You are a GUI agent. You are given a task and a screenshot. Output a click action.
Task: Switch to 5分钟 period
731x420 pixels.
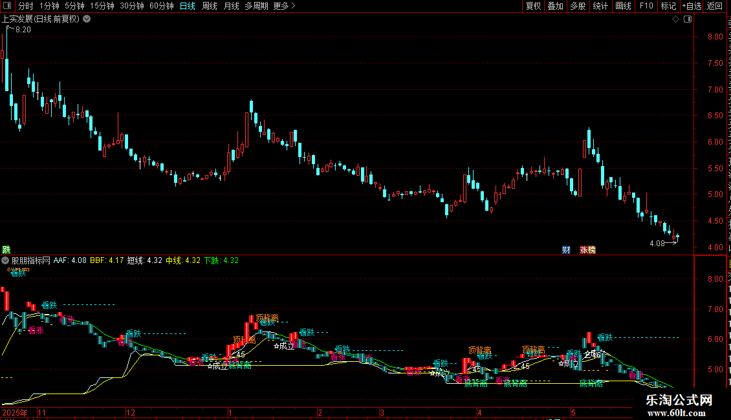tap(74, 6)
